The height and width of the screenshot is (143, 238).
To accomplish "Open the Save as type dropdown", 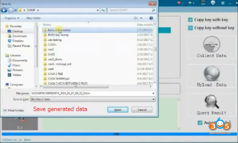I will (x=93, y=99).
